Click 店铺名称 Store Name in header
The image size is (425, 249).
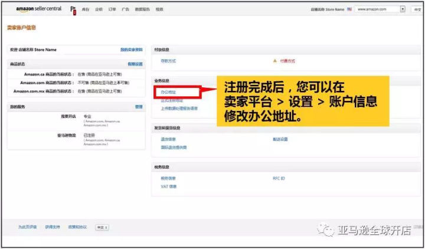click(328, 9)
